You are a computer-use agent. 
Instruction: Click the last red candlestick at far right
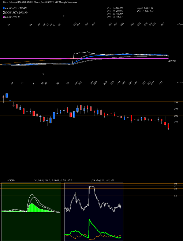click(168, 126)
